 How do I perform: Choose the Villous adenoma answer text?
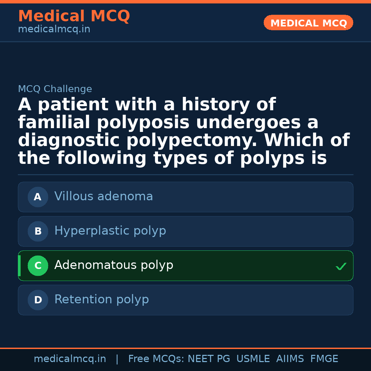click(x=103, y=196)
